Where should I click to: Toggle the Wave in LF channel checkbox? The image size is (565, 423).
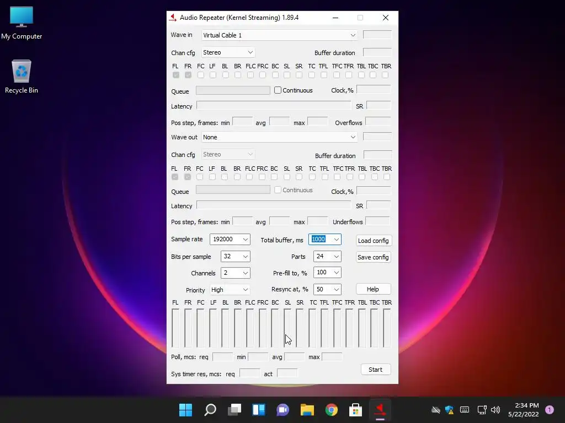coord(213,75)
